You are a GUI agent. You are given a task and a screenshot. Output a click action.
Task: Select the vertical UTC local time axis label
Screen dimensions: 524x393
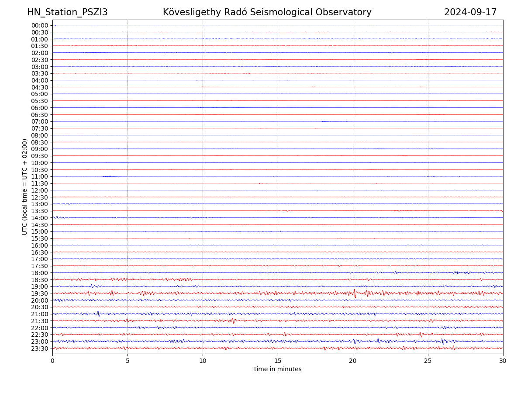pyautogui.click(x=25, y=187)
